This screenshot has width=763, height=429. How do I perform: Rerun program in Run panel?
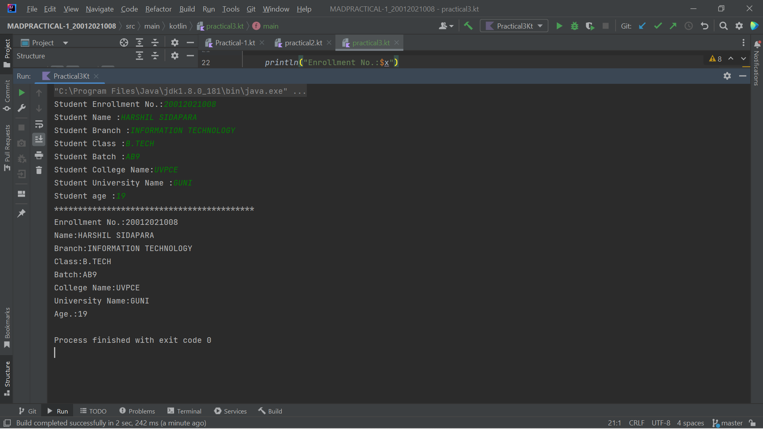[x=22, y=93]
